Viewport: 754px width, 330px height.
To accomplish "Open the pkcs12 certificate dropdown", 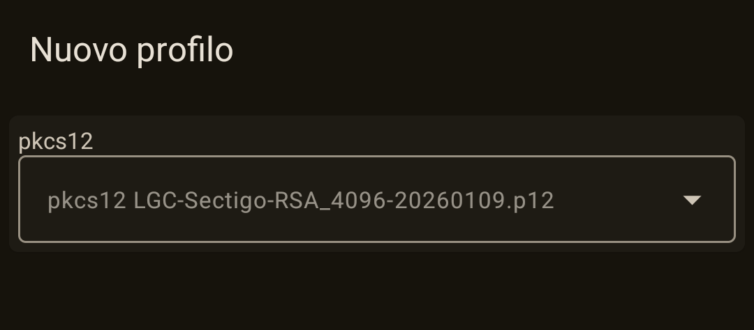I will click(377, 199).
